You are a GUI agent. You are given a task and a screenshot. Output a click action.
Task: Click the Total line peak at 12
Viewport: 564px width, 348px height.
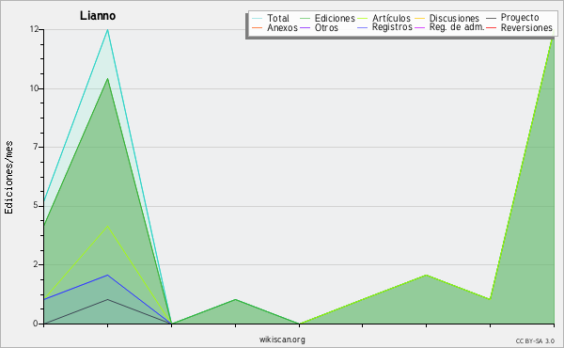(x=107, y=30)
